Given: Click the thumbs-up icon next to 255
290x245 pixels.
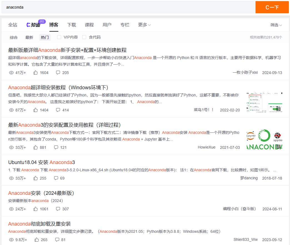Looking at the screenshot, I should click(36, 178).
